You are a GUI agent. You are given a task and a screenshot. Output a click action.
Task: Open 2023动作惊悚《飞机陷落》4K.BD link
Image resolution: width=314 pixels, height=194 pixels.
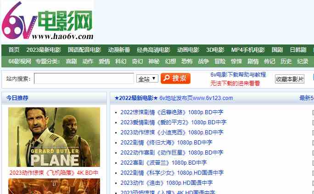click(54, 172)
